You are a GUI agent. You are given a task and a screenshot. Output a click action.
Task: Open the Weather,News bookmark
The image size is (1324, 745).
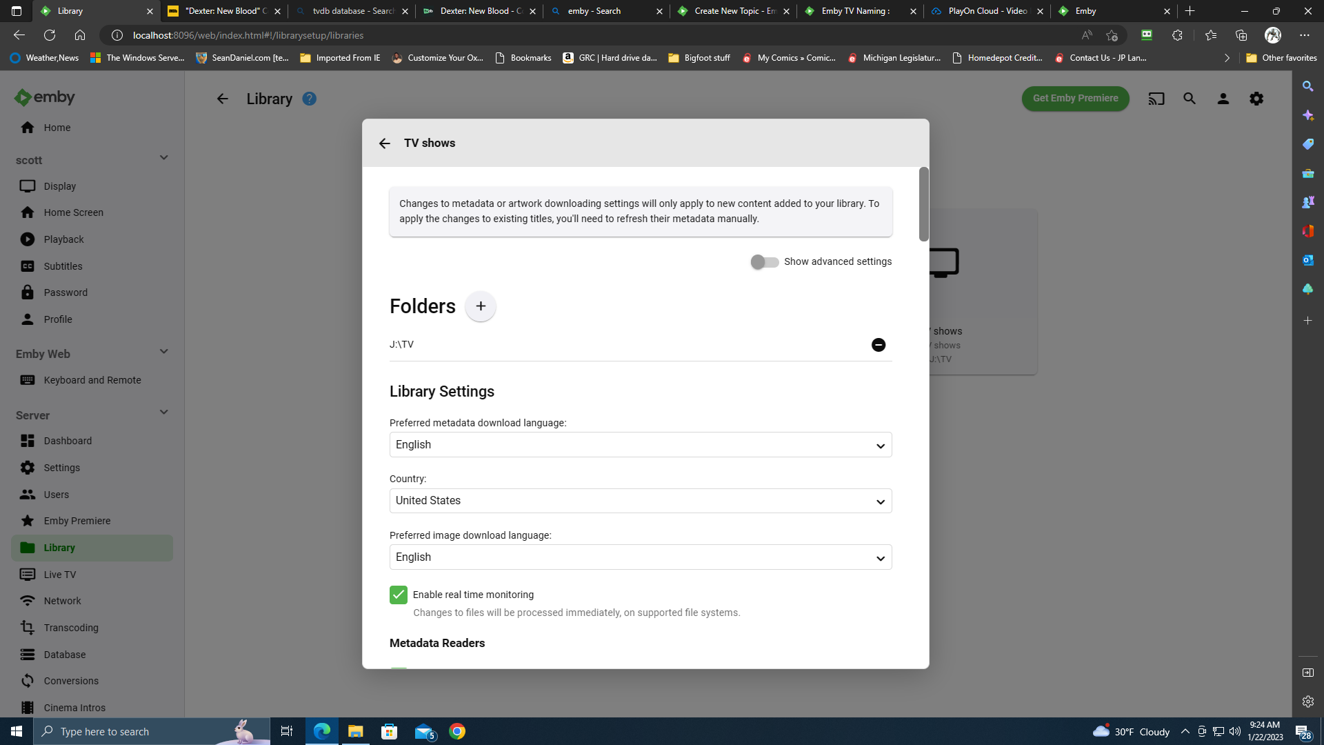(44, 58)
